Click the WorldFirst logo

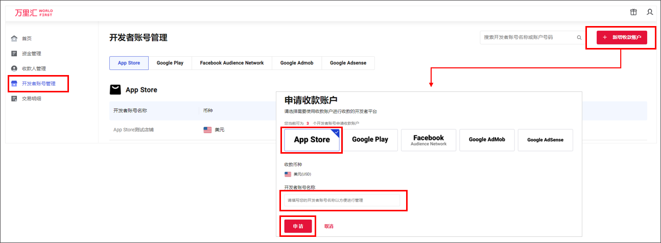pyautogui.click(x=33, y=12)
